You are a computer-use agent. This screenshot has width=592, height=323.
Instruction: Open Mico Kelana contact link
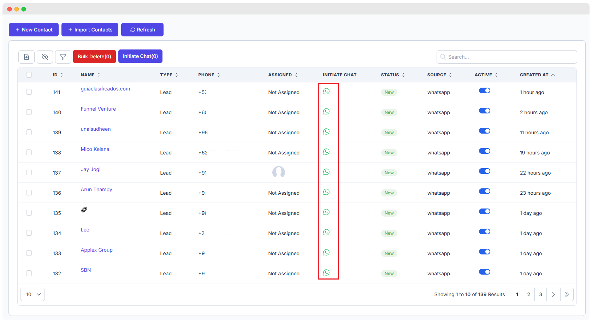point(95,149)
